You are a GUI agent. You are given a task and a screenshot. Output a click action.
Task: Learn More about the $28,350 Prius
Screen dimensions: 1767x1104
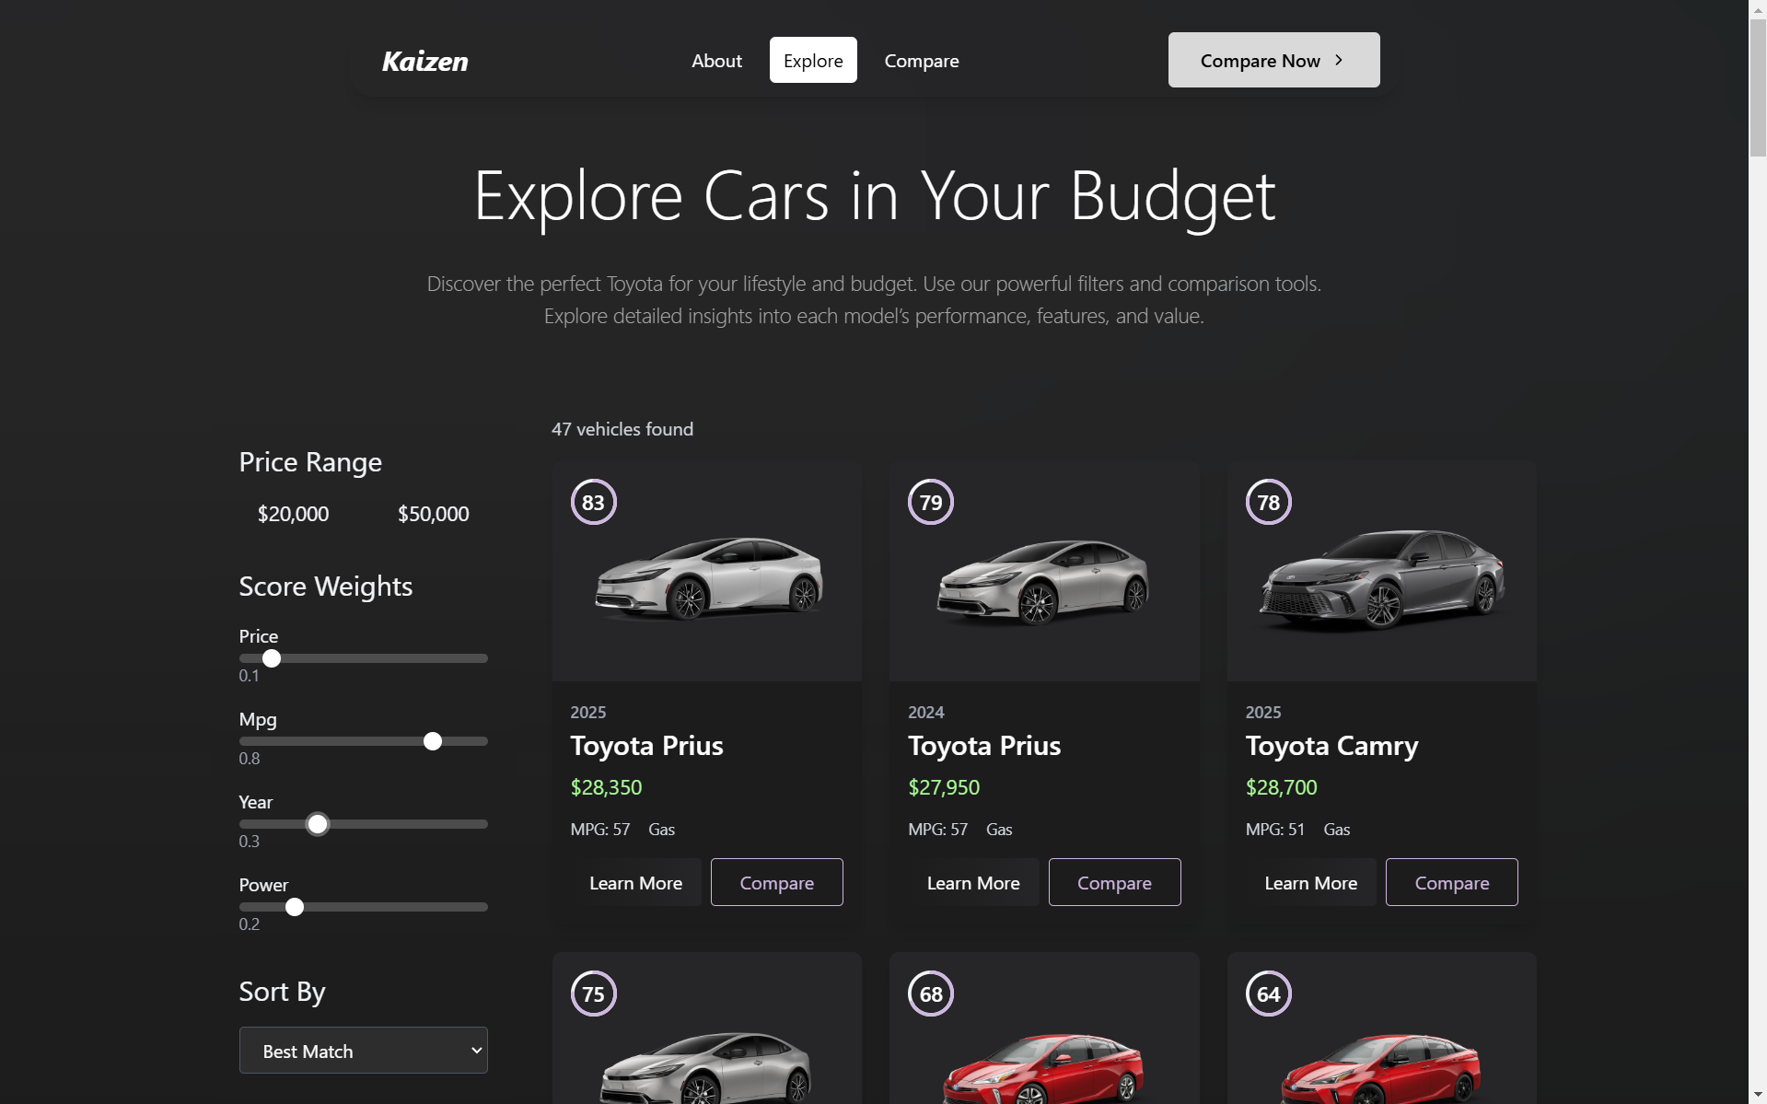[636, 883]
